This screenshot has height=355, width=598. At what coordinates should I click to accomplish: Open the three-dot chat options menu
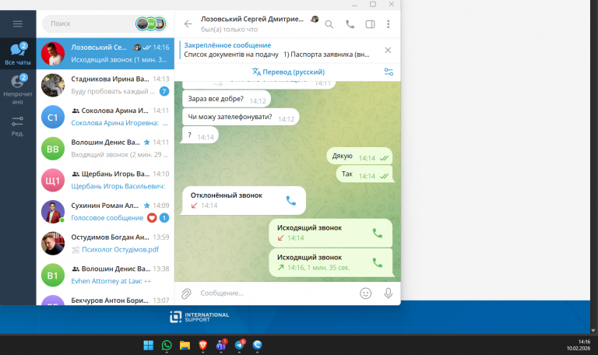pos(389,24)
